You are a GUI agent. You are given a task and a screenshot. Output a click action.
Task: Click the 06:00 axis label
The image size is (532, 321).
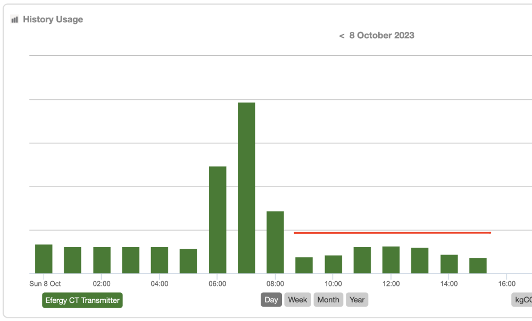click(218, 284)
